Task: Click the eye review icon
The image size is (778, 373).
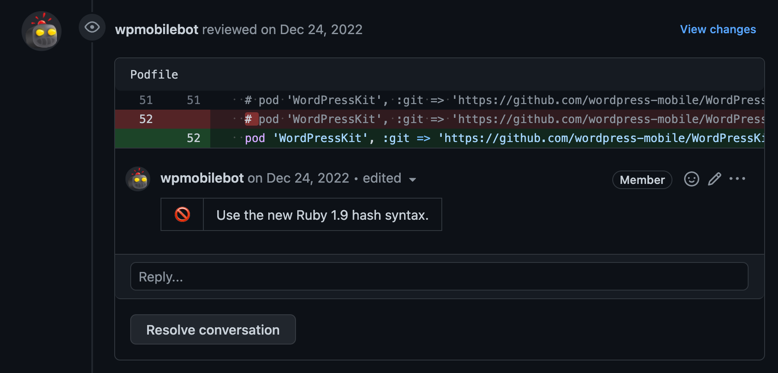Action: tap(92, 28)
